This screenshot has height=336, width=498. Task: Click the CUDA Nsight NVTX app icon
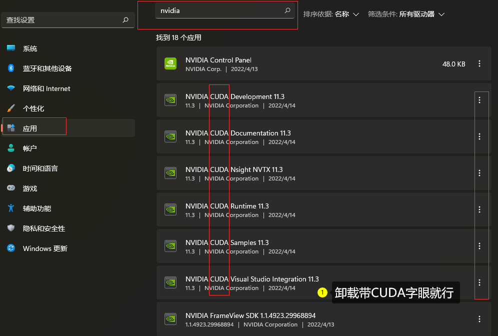pyautogui.click(x=170, y=173)
